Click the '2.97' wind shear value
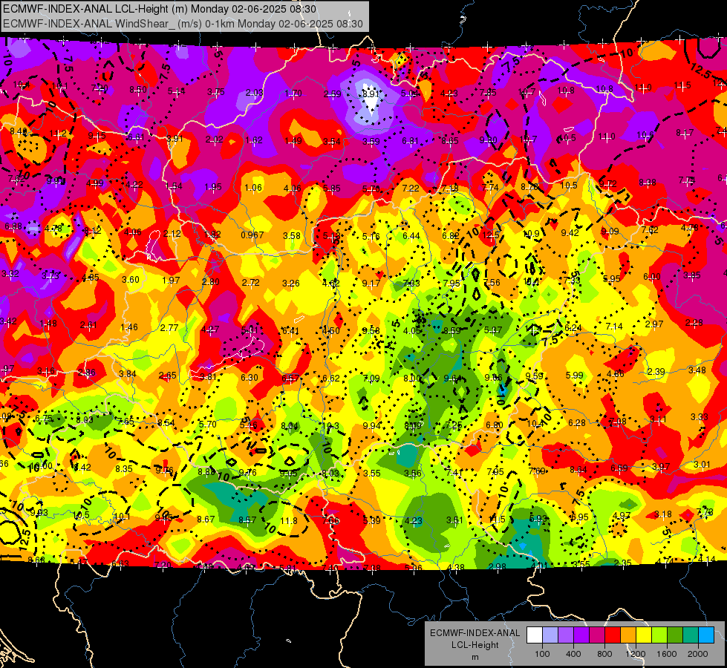This screenshot has height=668, width=727. tap(654, 324)
